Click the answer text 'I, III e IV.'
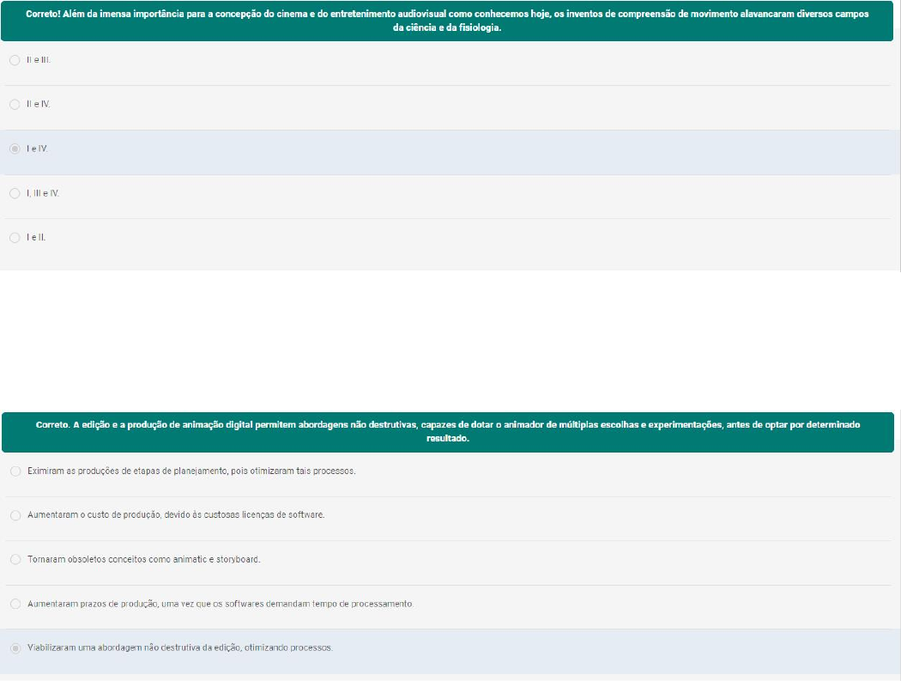Image resolution: width=901 pixels, height=681 pixels. 43,193
